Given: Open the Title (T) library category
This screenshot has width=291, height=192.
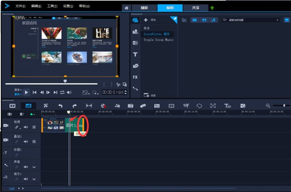Looking at the screenshot, I should pos(135,54).
